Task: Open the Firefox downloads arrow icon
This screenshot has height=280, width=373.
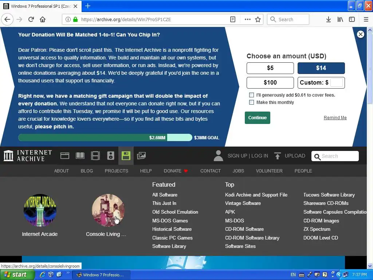Action: pyautogui.click(x=329, y=19)
